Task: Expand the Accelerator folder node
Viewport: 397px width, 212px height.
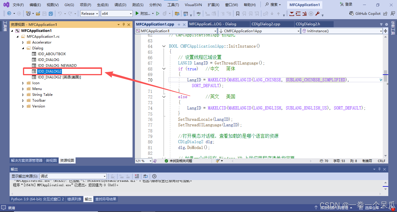Action: tap(23, 42)
